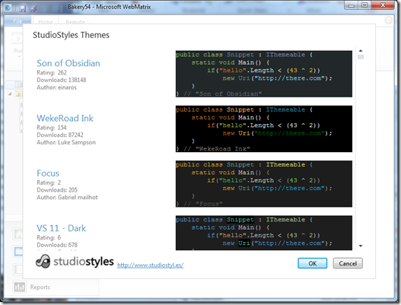The image size is (401, 305).
Task: Click the text 'Author: Luke Sampson'
Action: pos(66,142)
